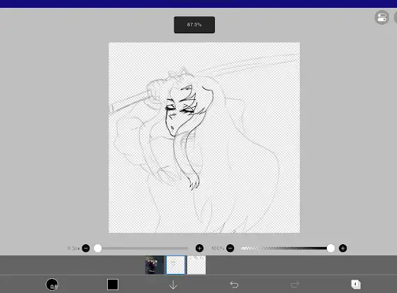Screen dimensions: 397x293
Task: Click the middle of the opacity gradient track
Action: pos(284,248)
